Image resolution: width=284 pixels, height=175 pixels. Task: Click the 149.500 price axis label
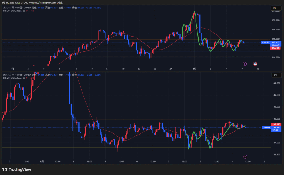[x=276, y=83]
